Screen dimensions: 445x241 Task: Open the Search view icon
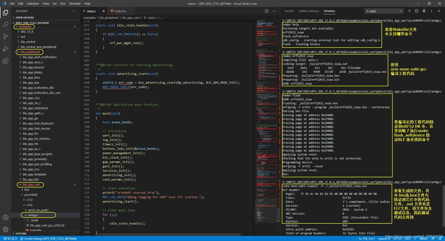pos(6,24)
